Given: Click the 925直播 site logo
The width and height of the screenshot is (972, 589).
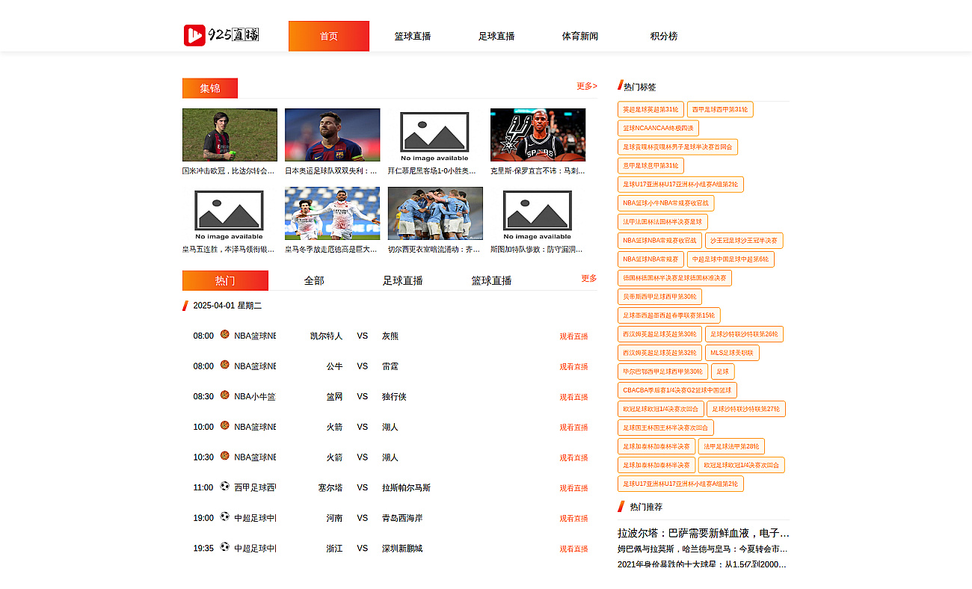Looking at the screenshot, I should coord(221,35).
